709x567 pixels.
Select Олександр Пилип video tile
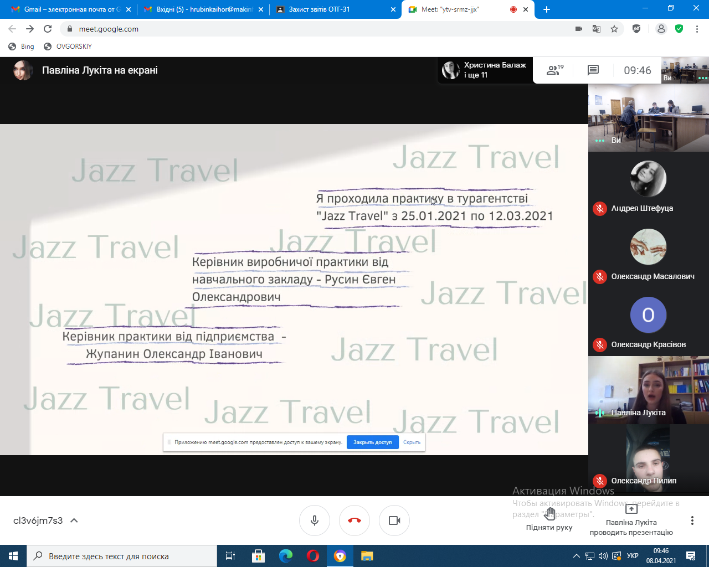(x=649, y=458)
